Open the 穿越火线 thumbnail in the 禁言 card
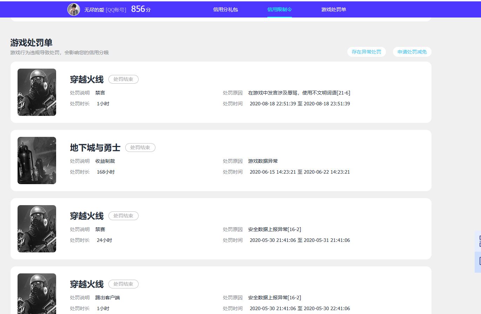 (37, 92)
